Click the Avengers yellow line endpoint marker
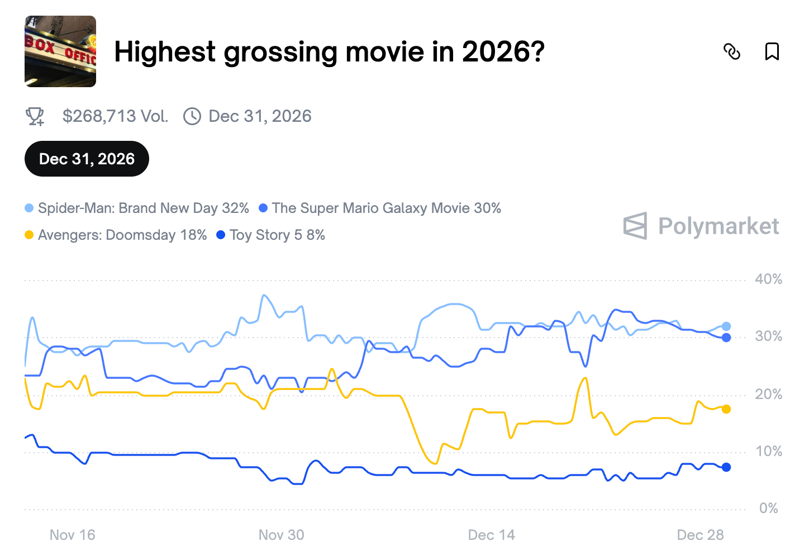The height and width of the screenshot is (560, 809). [x=726, y=409]
